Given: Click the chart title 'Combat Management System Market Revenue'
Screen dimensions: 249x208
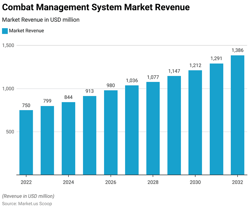Looking at the screenshot, I should pos(96,7).
